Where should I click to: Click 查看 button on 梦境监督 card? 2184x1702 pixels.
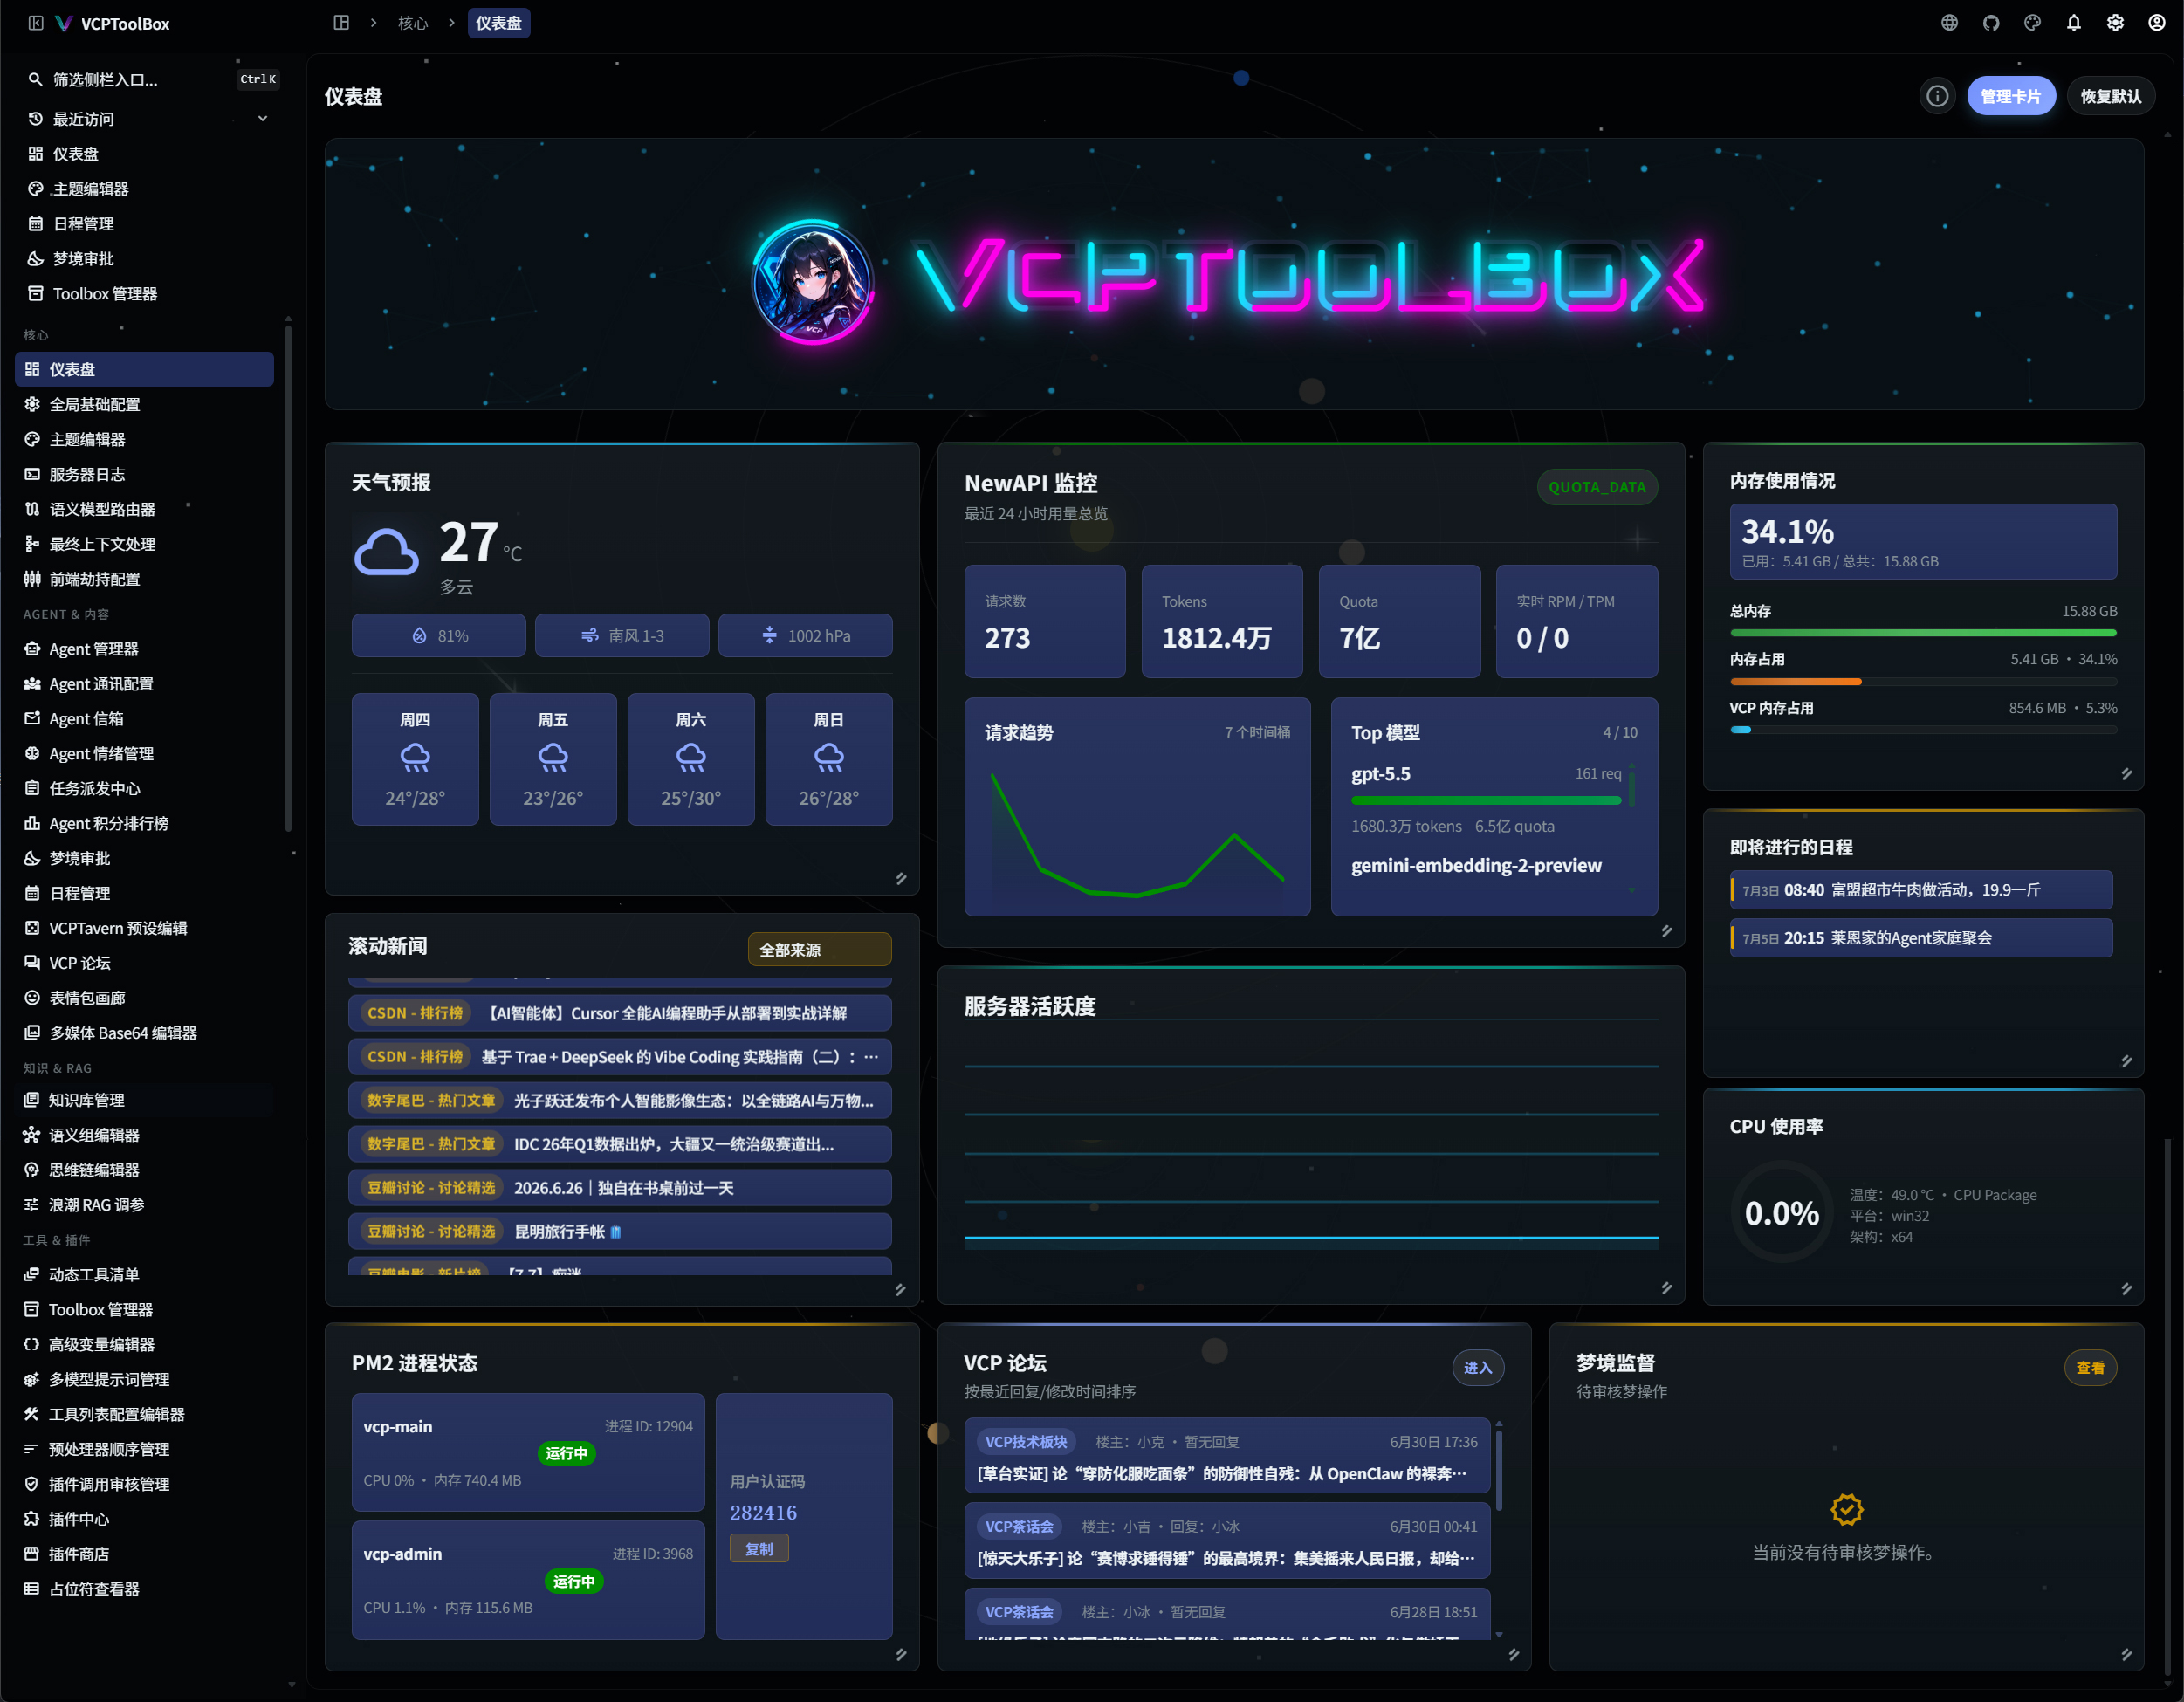click(x=2090, y=1367)
